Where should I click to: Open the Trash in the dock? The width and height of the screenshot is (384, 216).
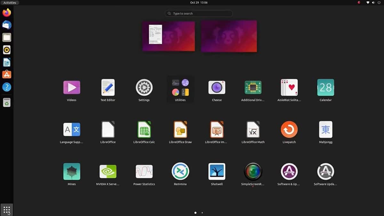(x=7, y=102)
